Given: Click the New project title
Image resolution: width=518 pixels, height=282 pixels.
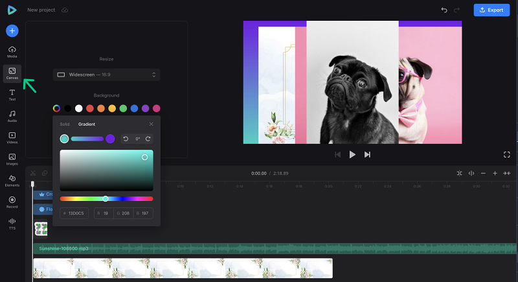Looking at the screenshot, I should click(x=41, y=10).
